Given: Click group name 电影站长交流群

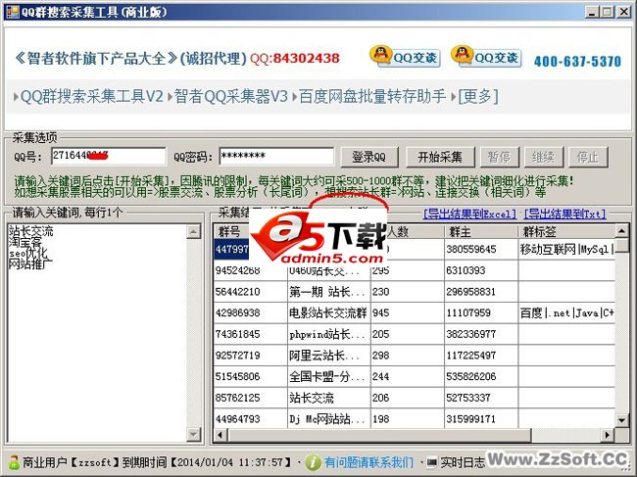Looking at the screenshot, I should coord(328,312).
